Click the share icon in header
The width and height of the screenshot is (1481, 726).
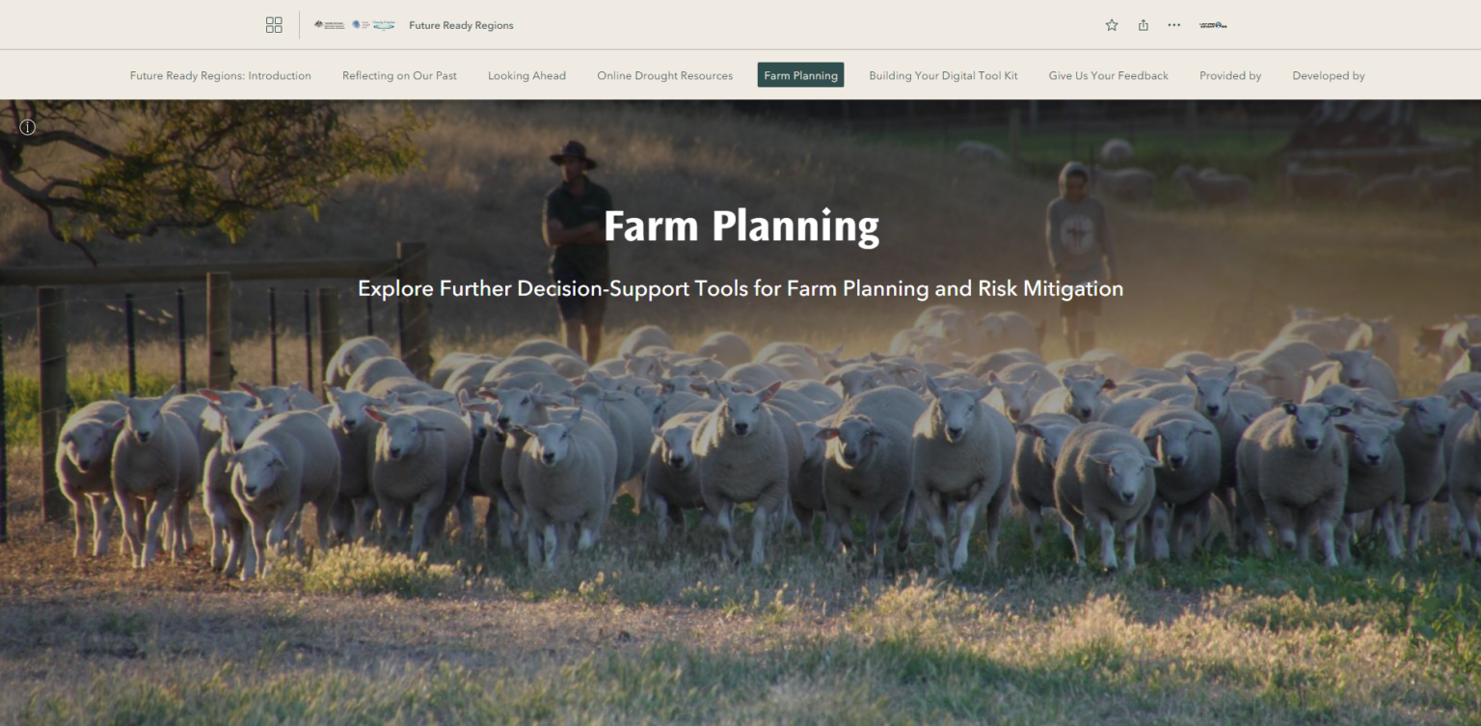click(x=1143, y=25)
